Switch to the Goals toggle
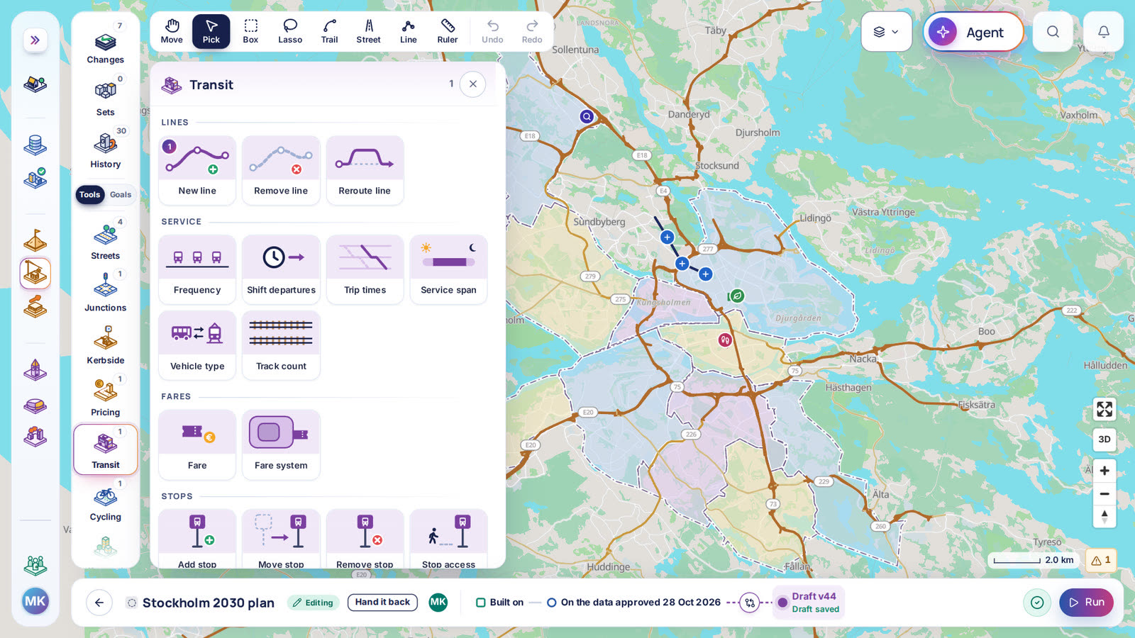This screenshot has height=638, width=1135. click(x=121, y=194)
